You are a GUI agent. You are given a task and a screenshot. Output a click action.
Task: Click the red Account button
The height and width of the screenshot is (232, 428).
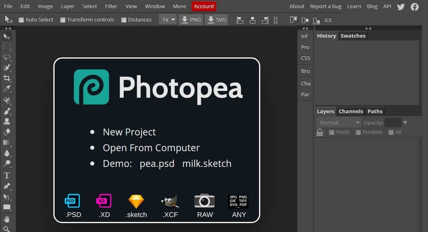[x=204, y=6]
